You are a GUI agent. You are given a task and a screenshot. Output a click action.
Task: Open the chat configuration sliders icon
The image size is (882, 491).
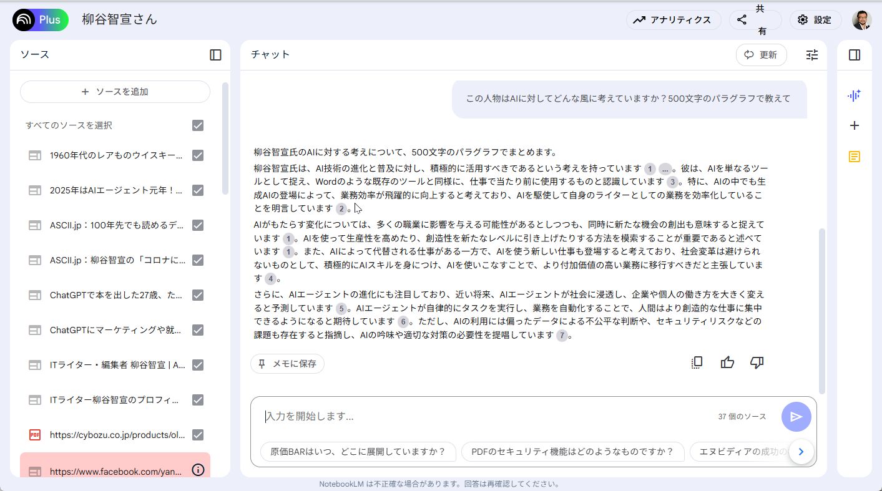tap(811, 55)
